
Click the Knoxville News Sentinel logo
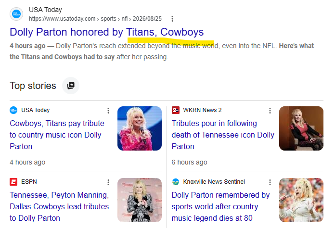(x=176, y=182)
